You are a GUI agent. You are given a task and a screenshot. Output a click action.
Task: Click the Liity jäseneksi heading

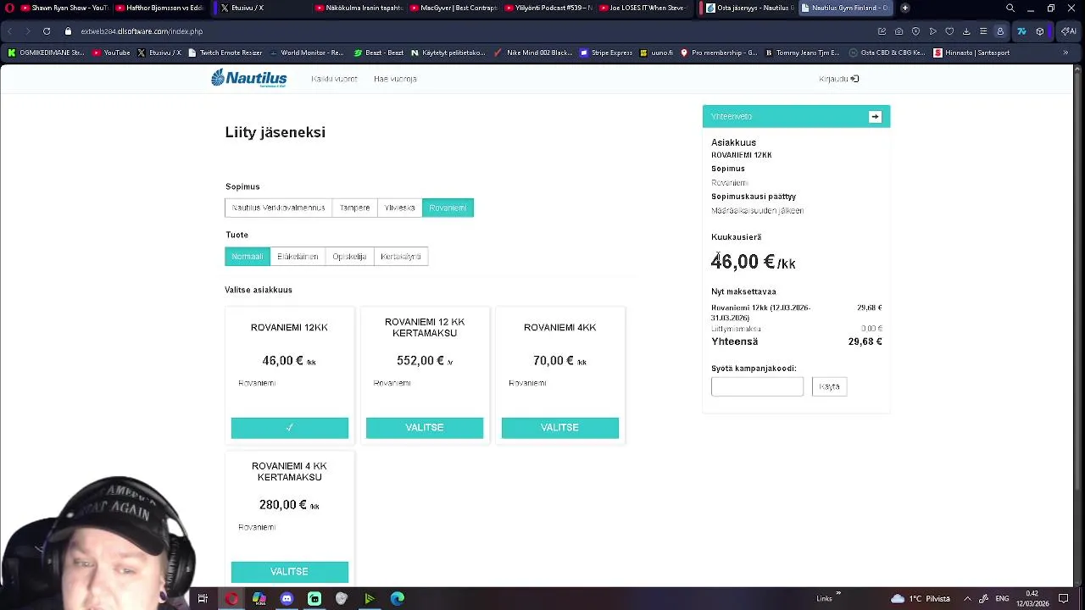(x=275, y=132)
